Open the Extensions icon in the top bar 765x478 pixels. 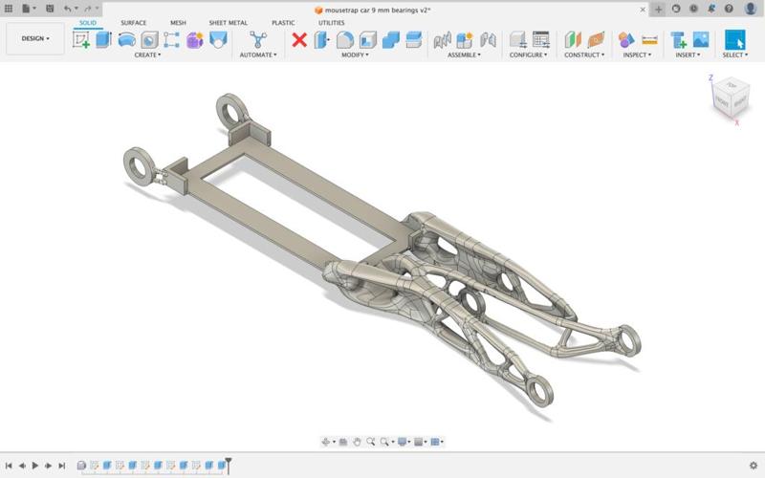pos(676,9)
